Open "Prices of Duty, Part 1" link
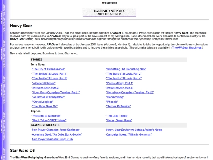Image resolution: width=213 pixels, height=160 pixels. coord(120,83)
